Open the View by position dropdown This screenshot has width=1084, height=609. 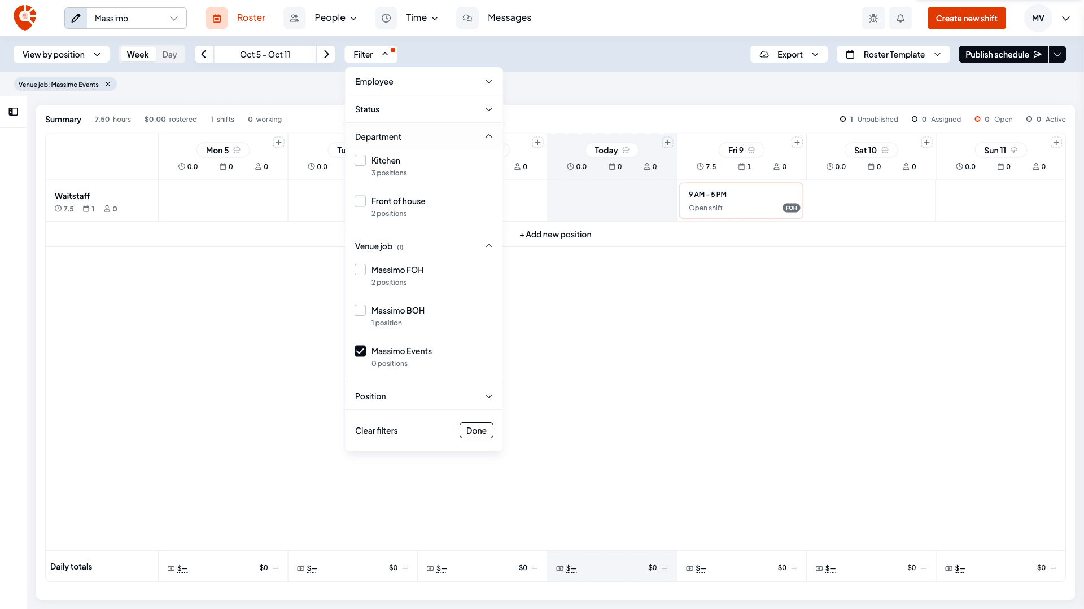[61, 54]
